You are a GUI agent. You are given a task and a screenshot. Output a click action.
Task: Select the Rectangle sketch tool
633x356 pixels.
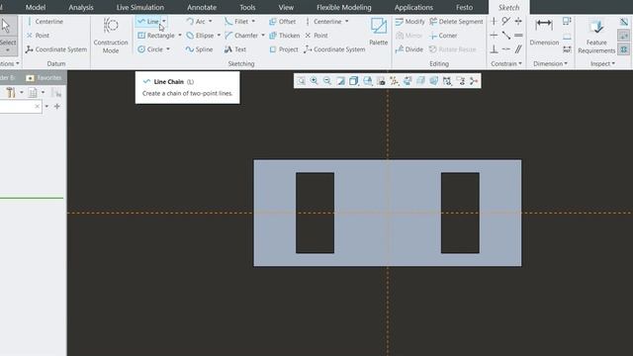[156, 36]
